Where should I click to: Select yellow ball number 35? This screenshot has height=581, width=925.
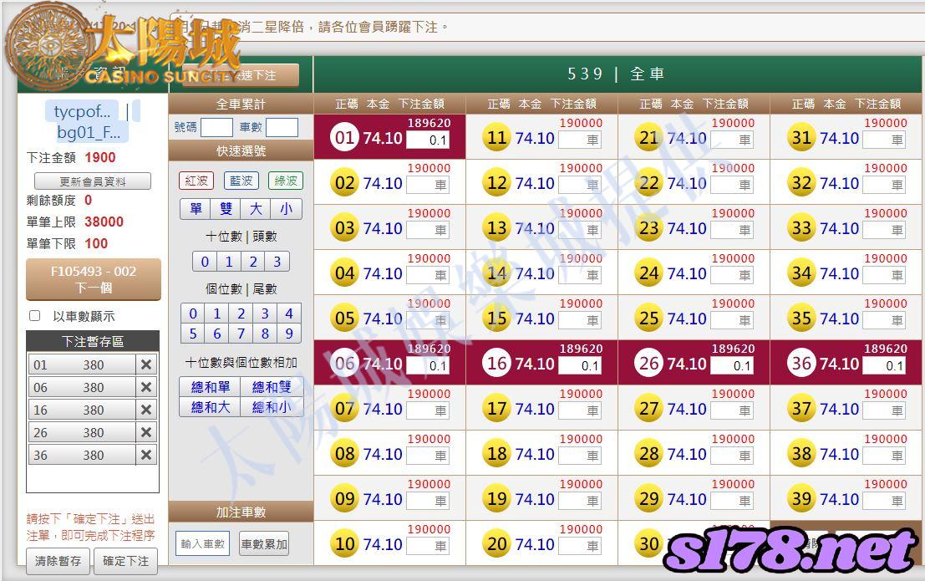click(801, 319)
